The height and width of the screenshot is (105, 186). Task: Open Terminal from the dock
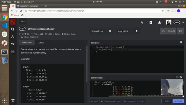(5, 52)
